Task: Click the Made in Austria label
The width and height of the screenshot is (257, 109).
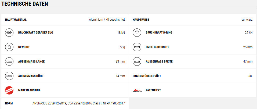Action: [29, 90]
